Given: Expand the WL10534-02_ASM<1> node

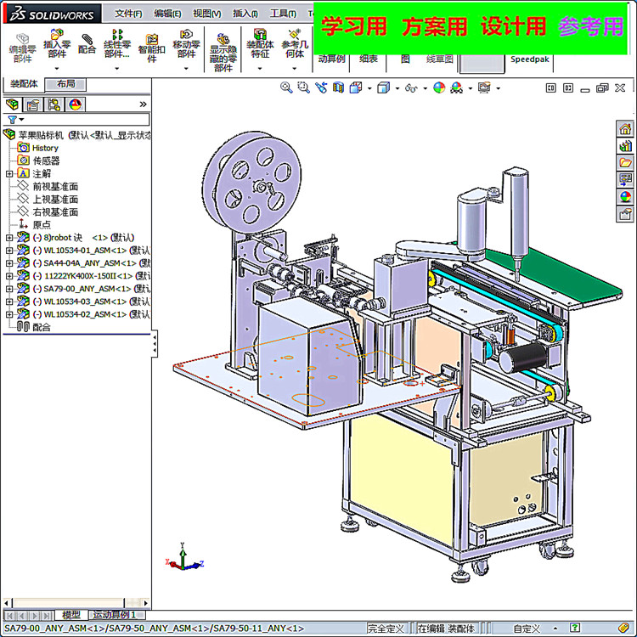Looking at the screenshot, I should (x=9, y=314).
